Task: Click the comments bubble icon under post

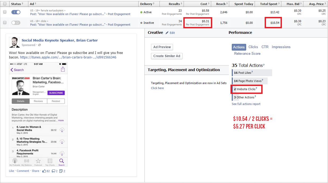Action: (x=53, y=171)
